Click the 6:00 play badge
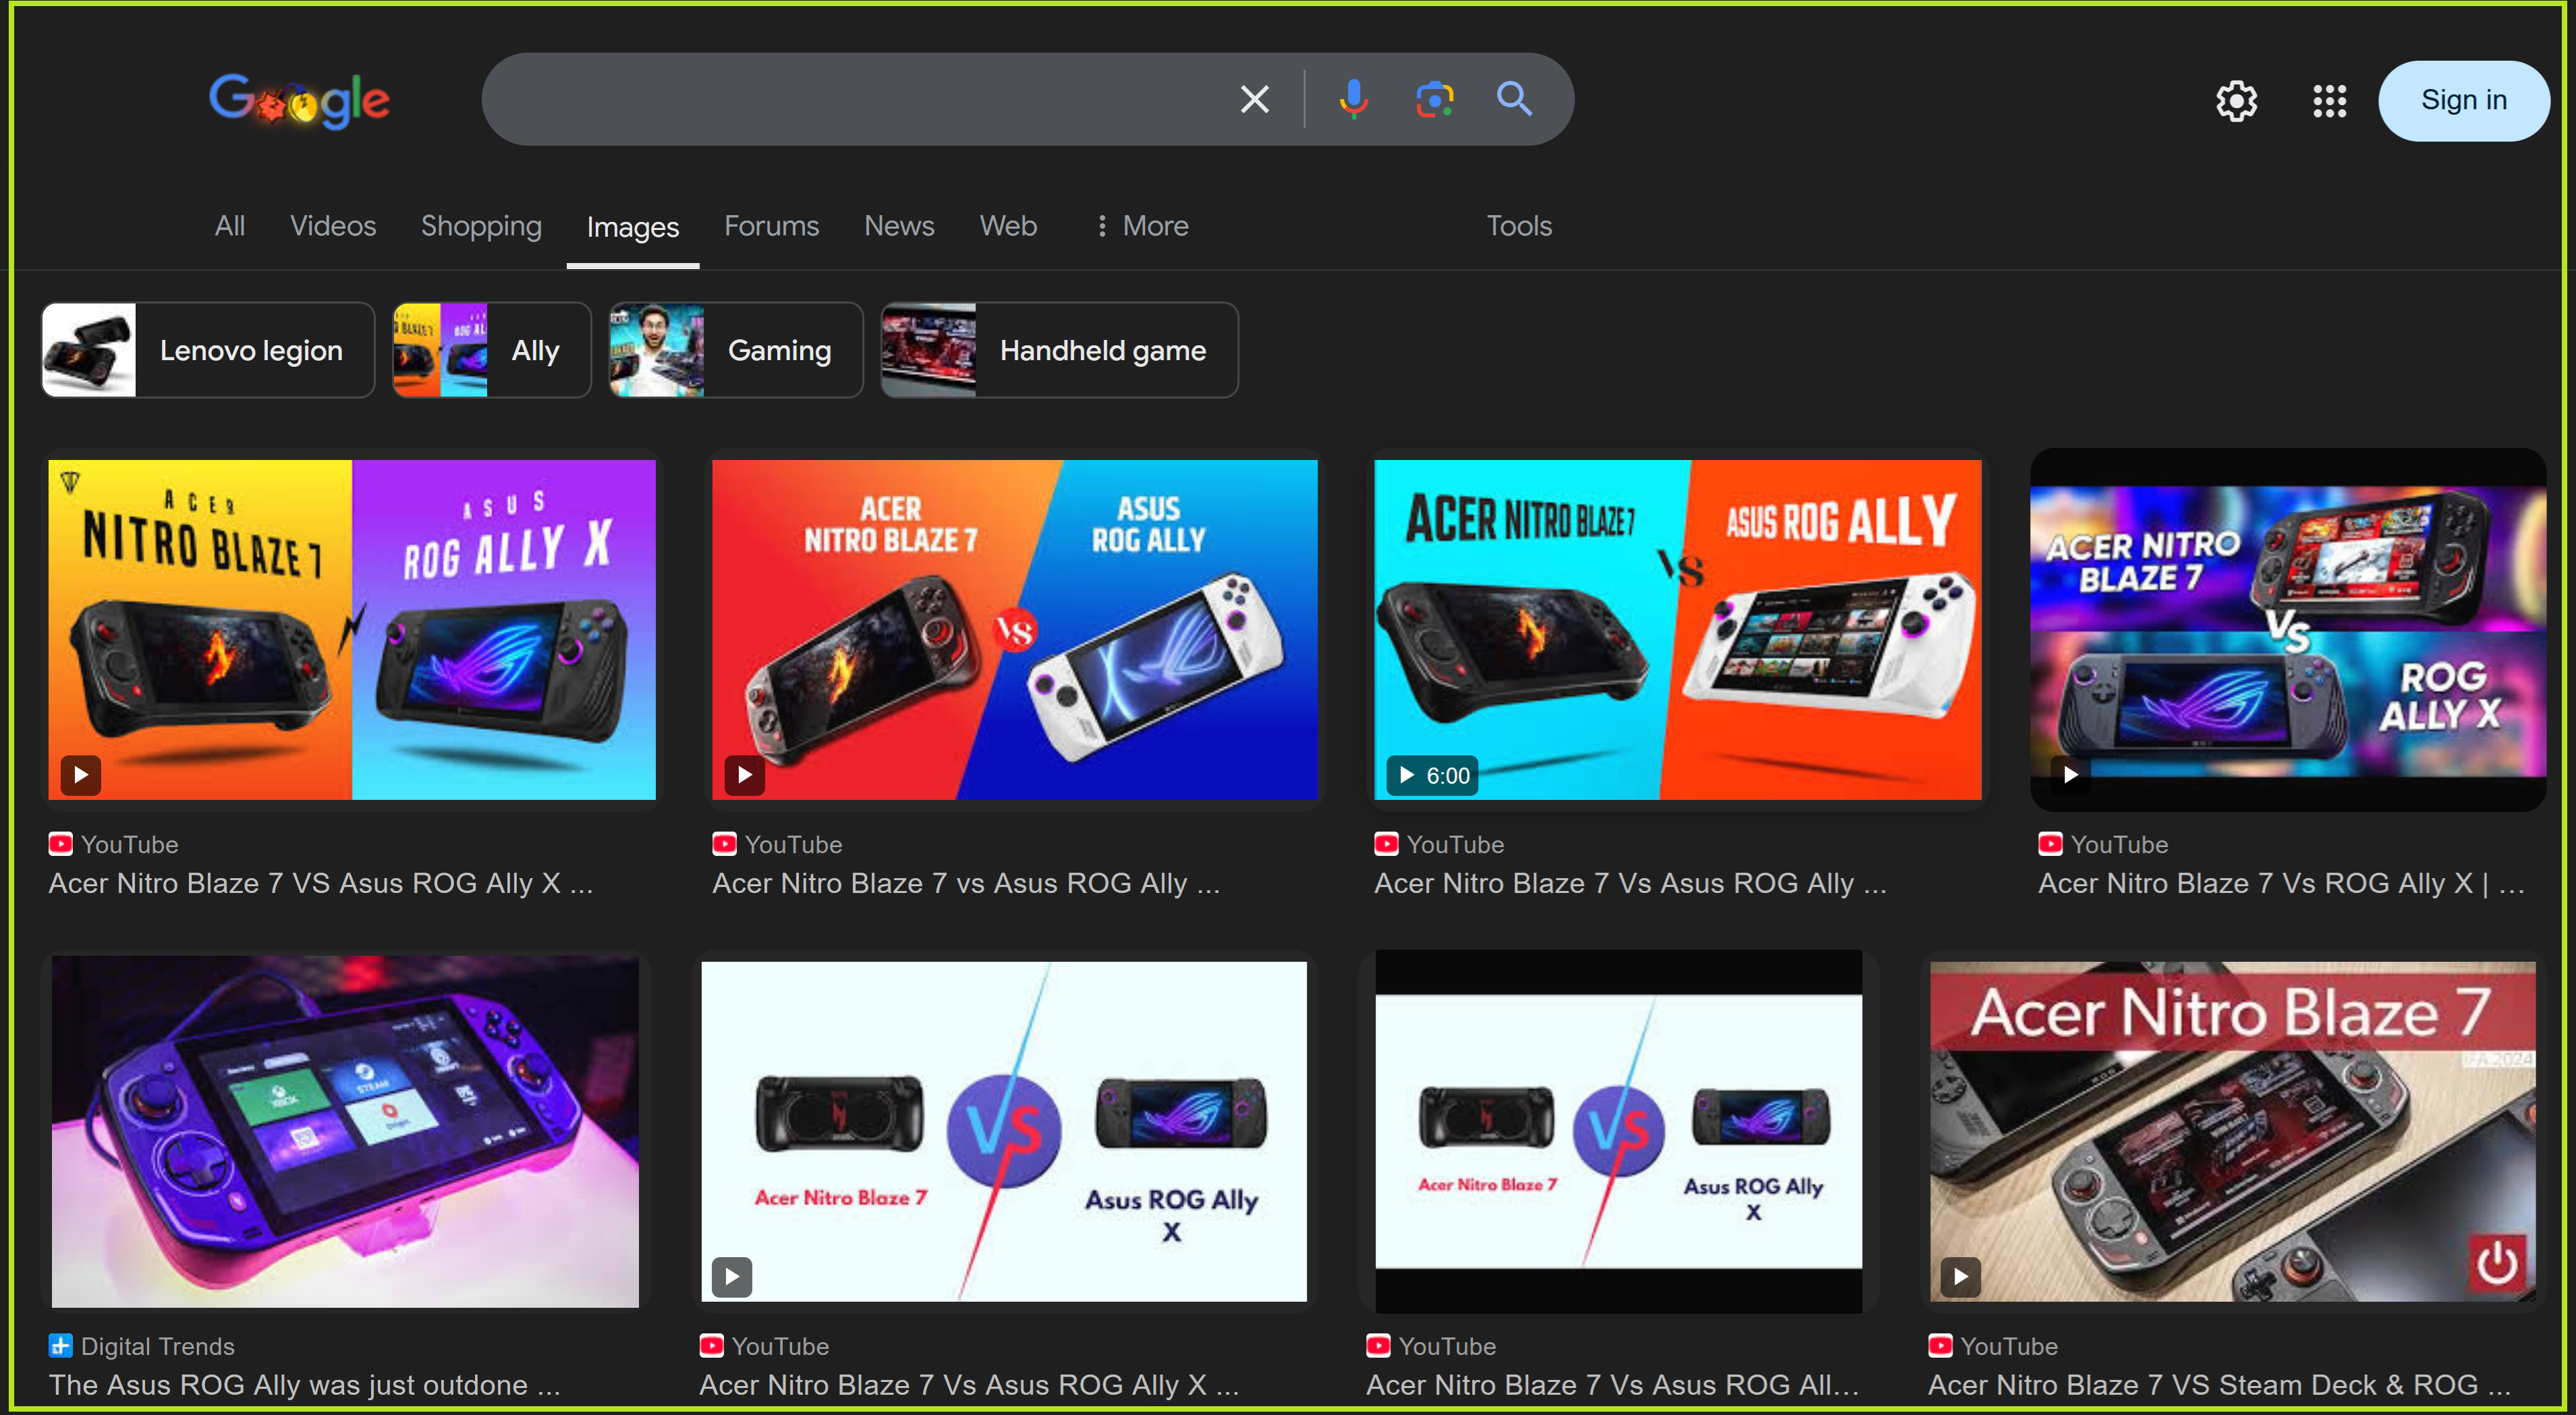The image size is (2576, 1415). point(1432,776)
